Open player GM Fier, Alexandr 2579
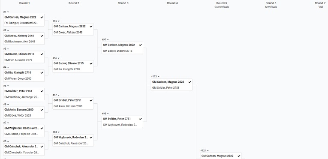 (18, 60)
